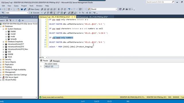Screen dimensions: 184x103
Task: Click Uncomment selected lines icon
Action: click(x=83, y=13)
